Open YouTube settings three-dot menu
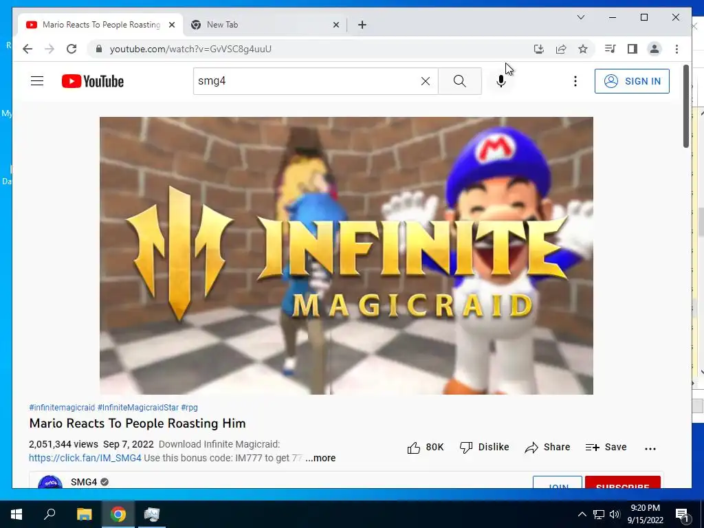 575,81
